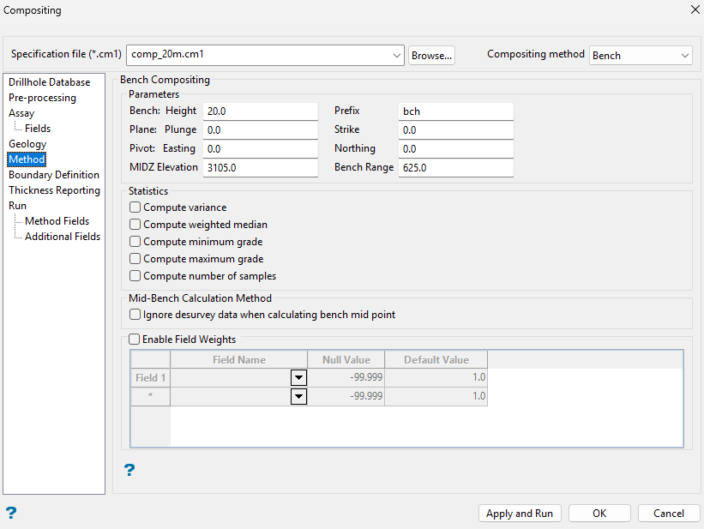The height and width of the screenshot is (529, 704).
Task: Select the Field 1 row header
Action: [150, 377]
